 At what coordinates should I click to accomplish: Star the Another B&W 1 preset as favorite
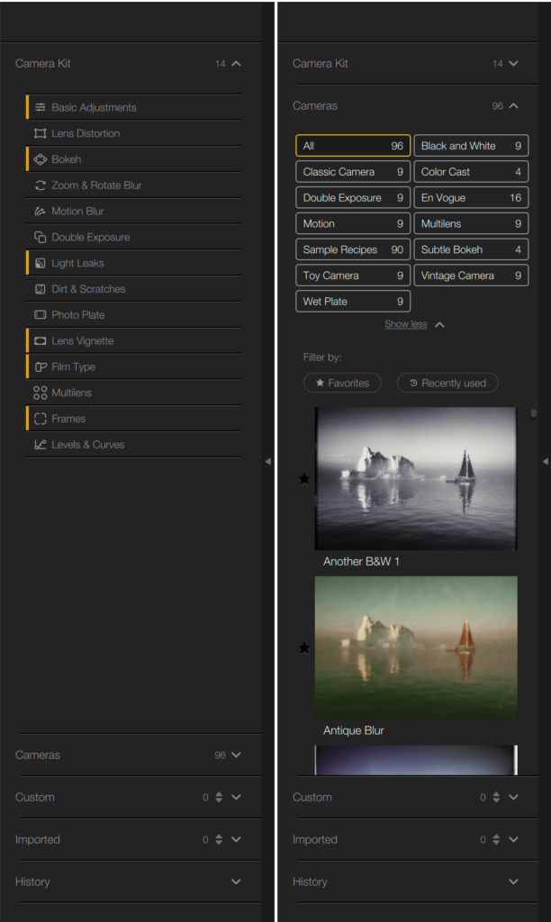(304, 478)
